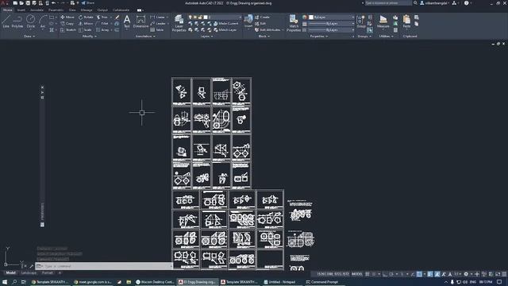Click the search keyword input box

click(x=388, y=3)
